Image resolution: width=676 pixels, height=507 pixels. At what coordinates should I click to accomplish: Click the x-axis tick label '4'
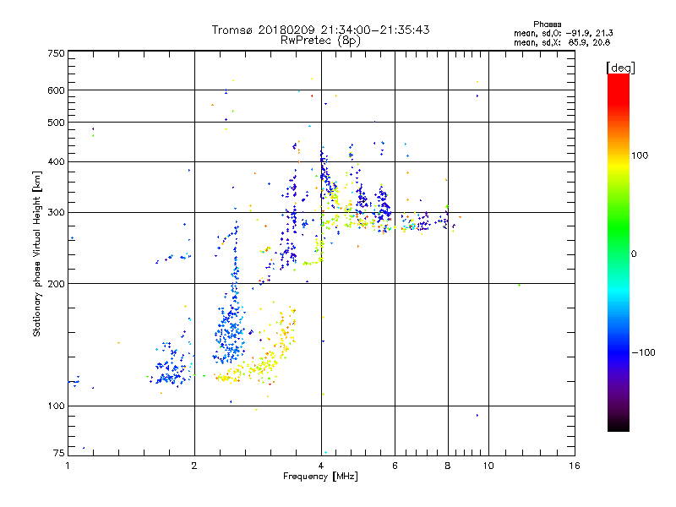point(321,466)
